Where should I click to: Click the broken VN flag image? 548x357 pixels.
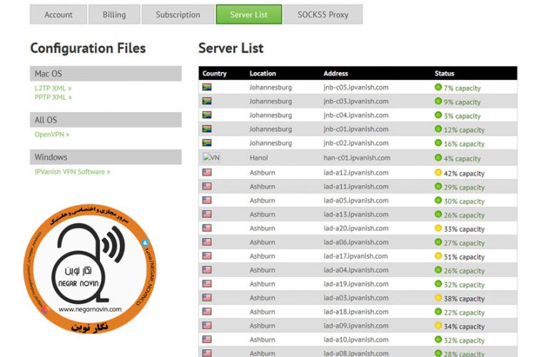[x=211, y=157]
